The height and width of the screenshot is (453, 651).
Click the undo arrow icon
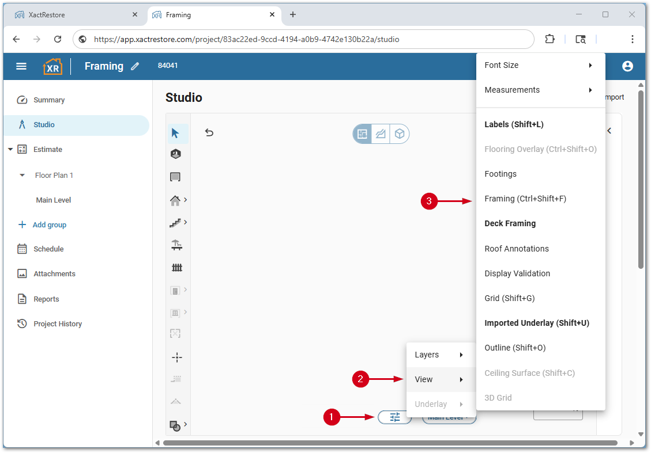pos(209,133)
